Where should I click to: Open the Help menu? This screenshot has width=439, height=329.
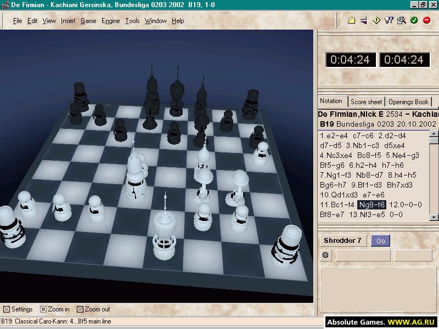point(178,21)
